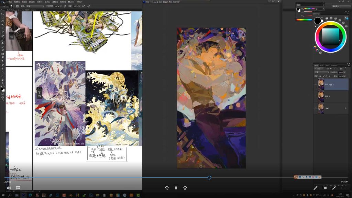Open the brush opacity slider arrow

click(60, 6)
